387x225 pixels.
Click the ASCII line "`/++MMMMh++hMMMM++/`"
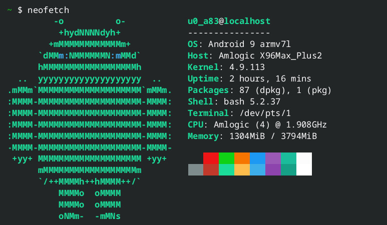click(x=90, y=182)
